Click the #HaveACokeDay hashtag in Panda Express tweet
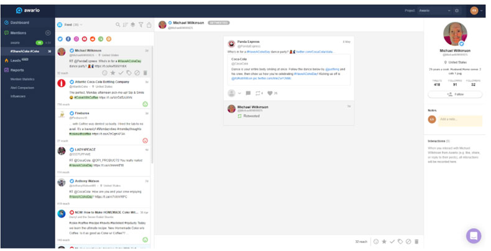This screenshot has height=251, width=491. [258, 52]
